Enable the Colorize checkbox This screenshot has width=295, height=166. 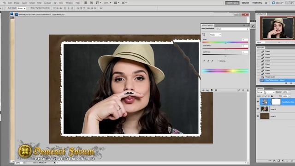(x=218, y=61)
